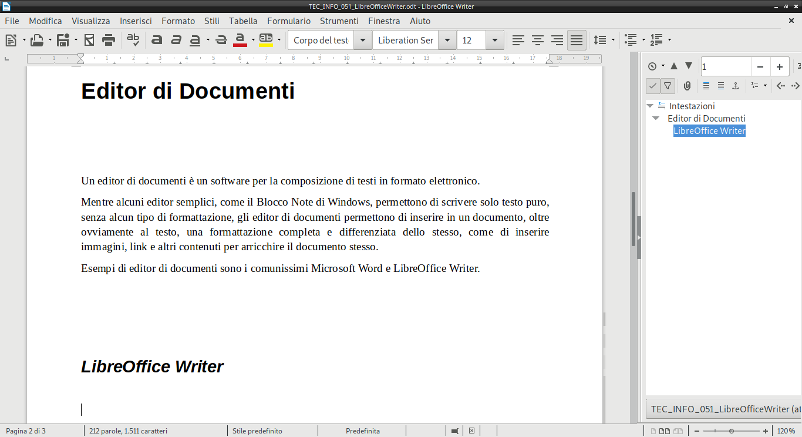The image size is (802, 437).
Task: Select the underline icon
Action: tap(194, 40)
